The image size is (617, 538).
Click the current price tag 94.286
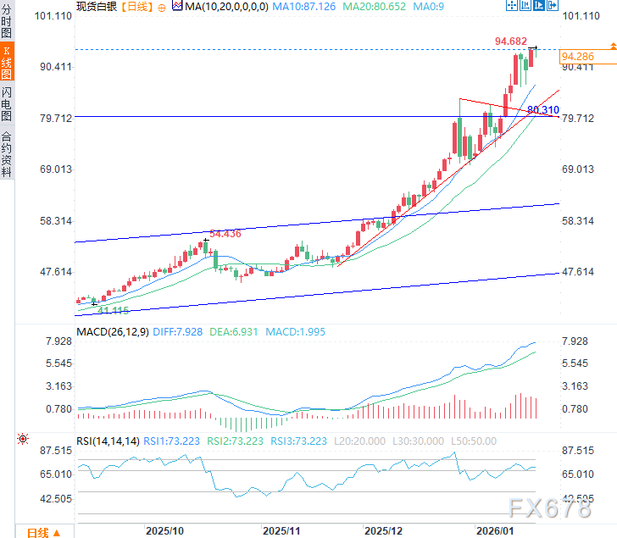coord(588,57)
